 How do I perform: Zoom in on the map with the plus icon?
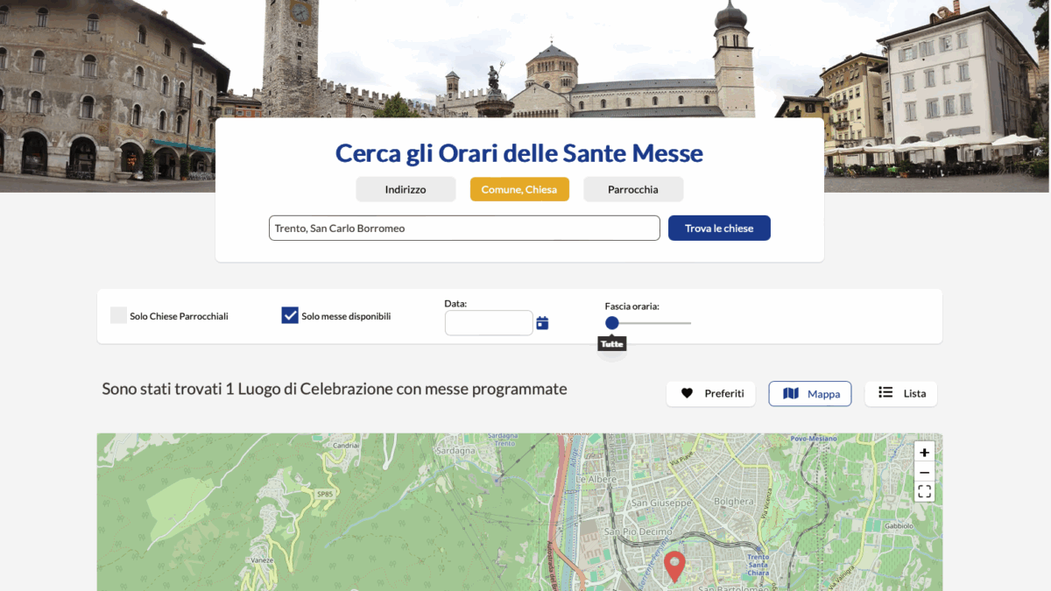pyautogui.click(x=924, y=452)
